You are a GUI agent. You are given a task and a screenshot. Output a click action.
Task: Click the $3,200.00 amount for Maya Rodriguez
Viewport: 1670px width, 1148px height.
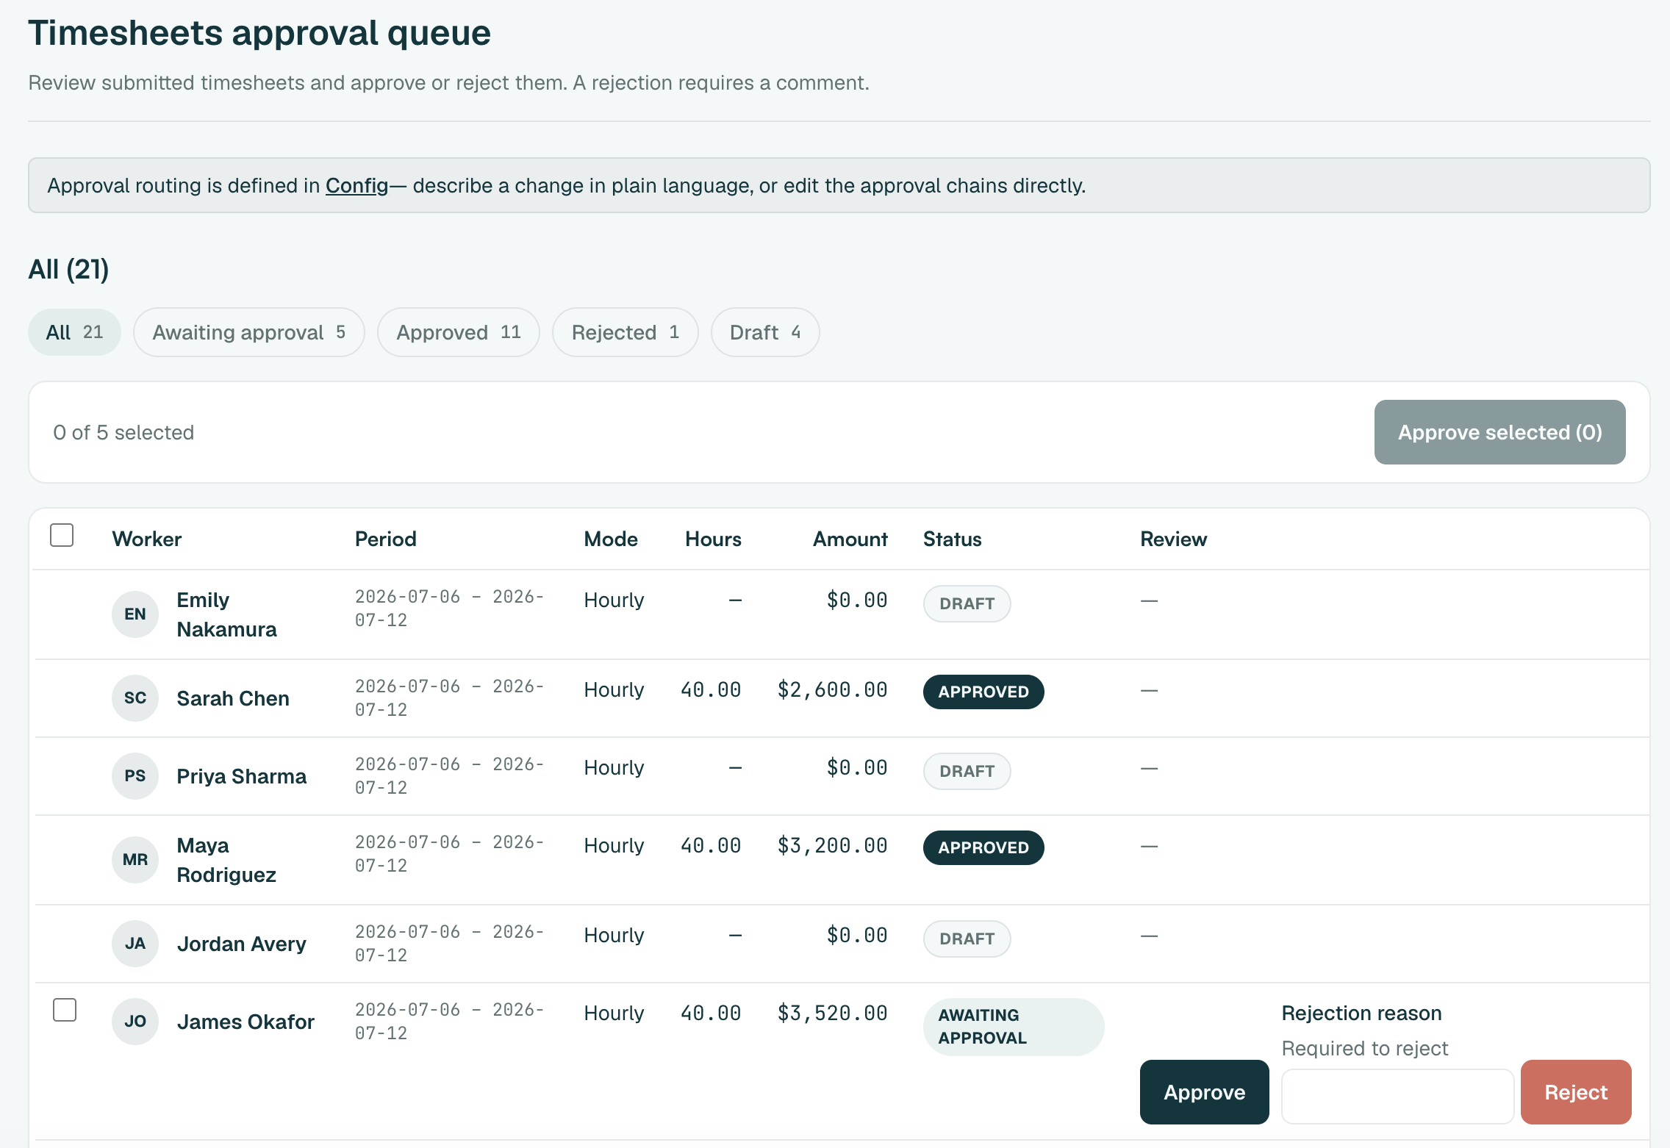click(832, 845)
